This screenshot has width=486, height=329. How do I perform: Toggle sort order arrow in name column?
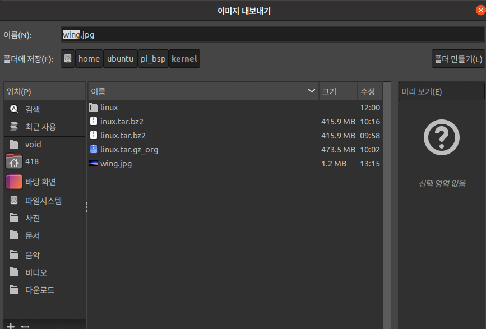click(x=312, y=91)
